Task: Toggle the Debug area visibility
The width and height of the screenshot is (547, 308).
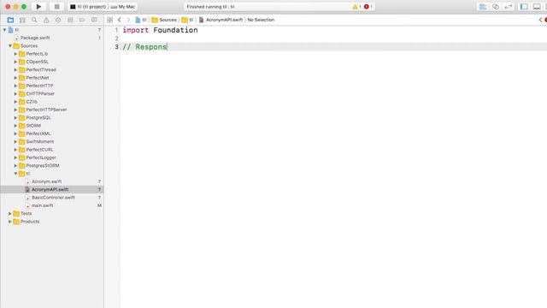Action: click(537, 7)
